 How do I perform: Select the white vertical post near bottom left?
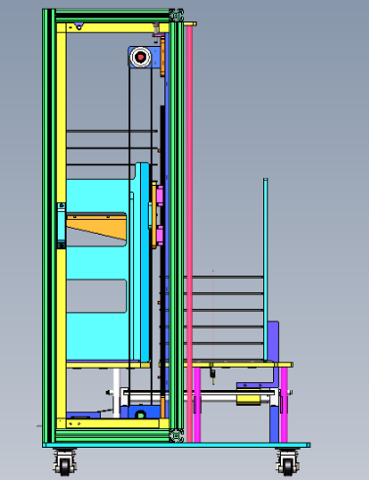116,393
